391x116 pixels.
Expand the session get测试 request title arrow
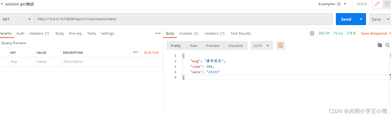coord(2,4)
